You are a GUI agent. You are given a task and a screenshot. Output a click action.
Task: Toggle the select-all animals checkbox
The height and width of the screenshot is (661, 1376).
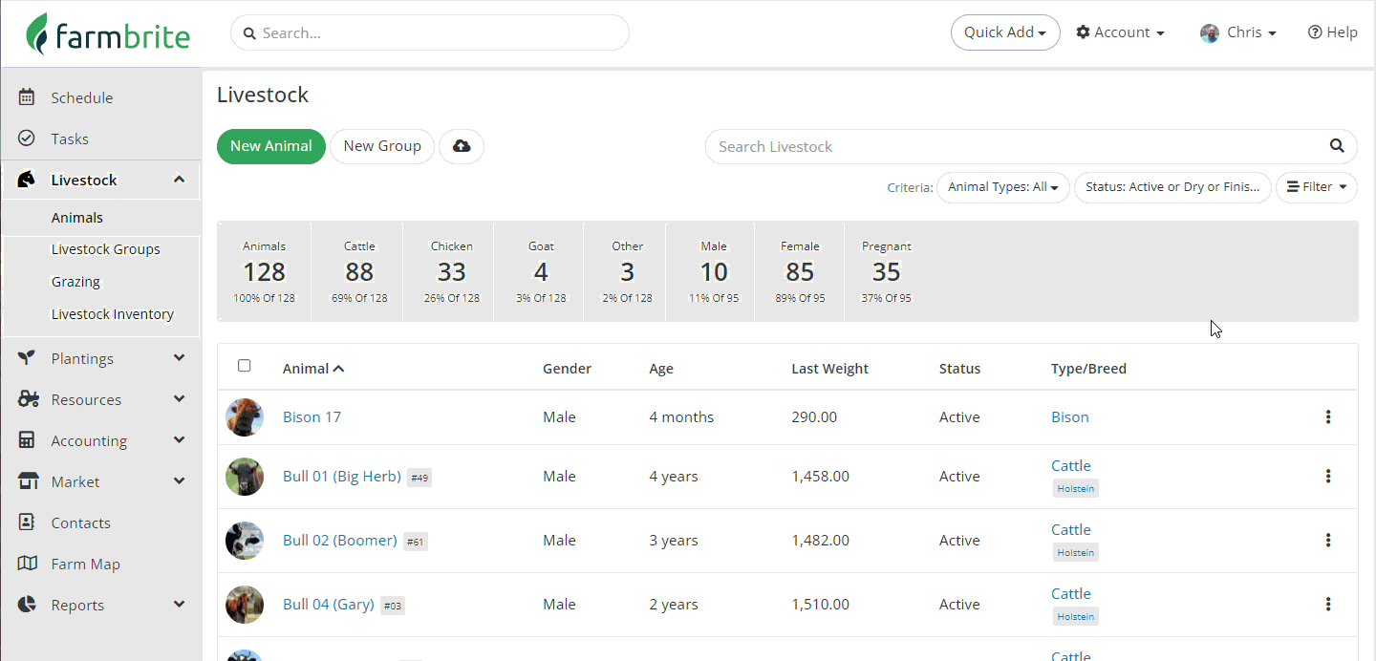click(245, 366)
